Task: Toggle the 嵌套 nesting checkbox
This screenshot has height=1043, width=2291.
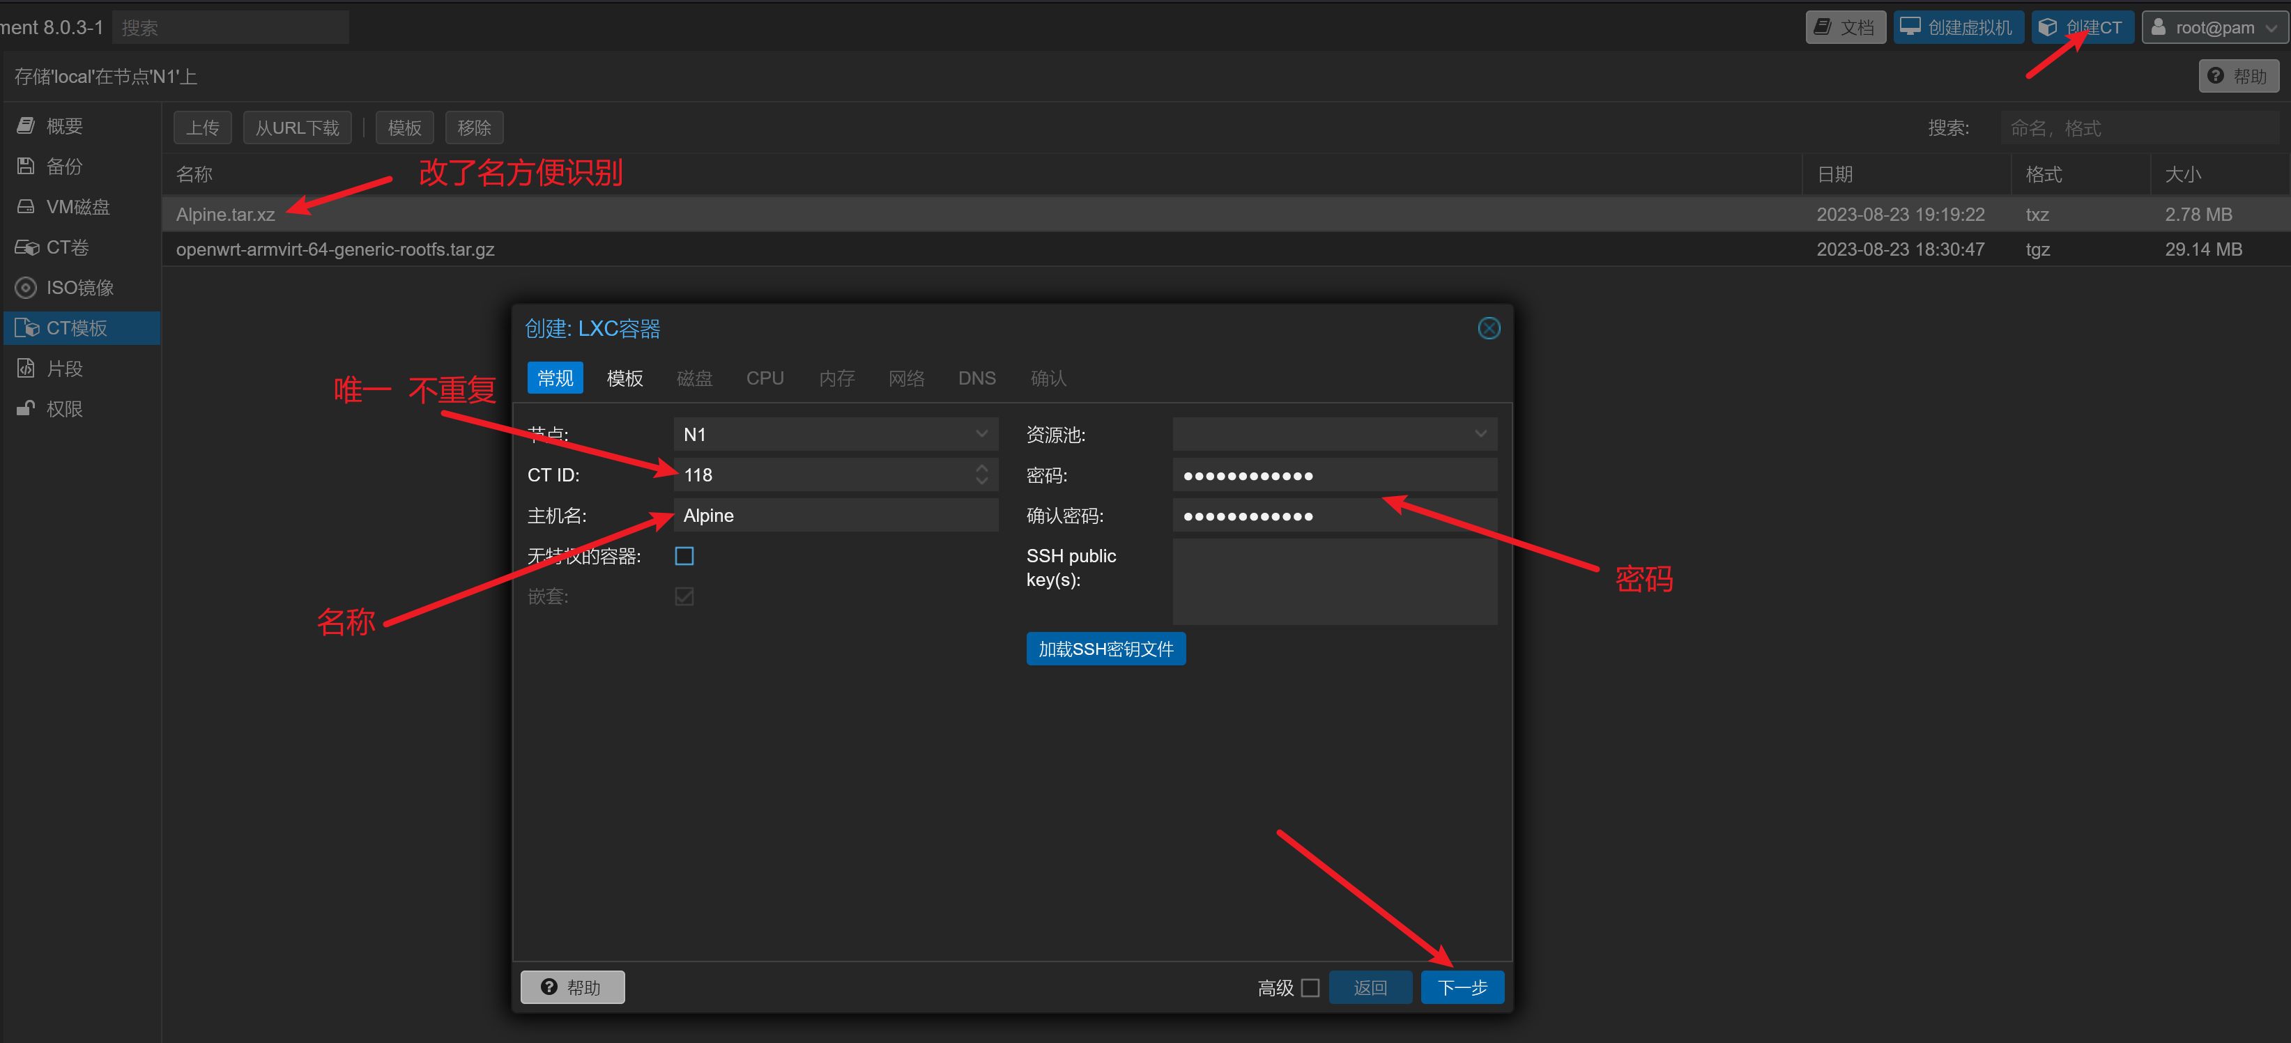Action: tap(684, 596)
